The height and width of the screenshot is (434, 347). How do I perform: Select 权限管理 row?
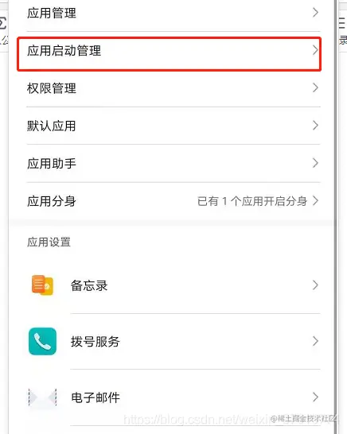(x=173, y=88)
